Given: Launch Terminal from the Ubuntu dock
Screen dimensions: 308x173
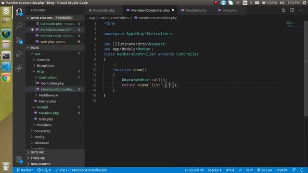Looking at the screenshot, I should pyautogui.click(x=6, y=56).
